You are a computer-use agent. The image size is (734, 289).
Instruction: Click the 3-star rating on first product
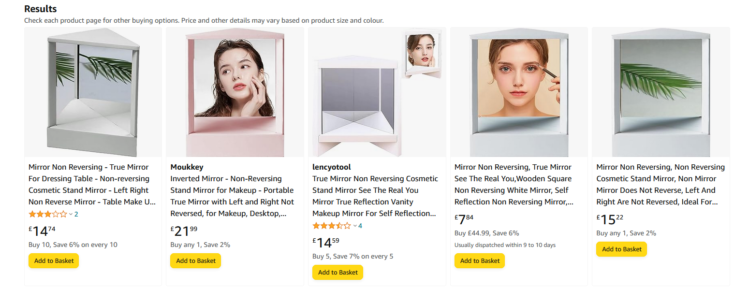coord(47,214)
